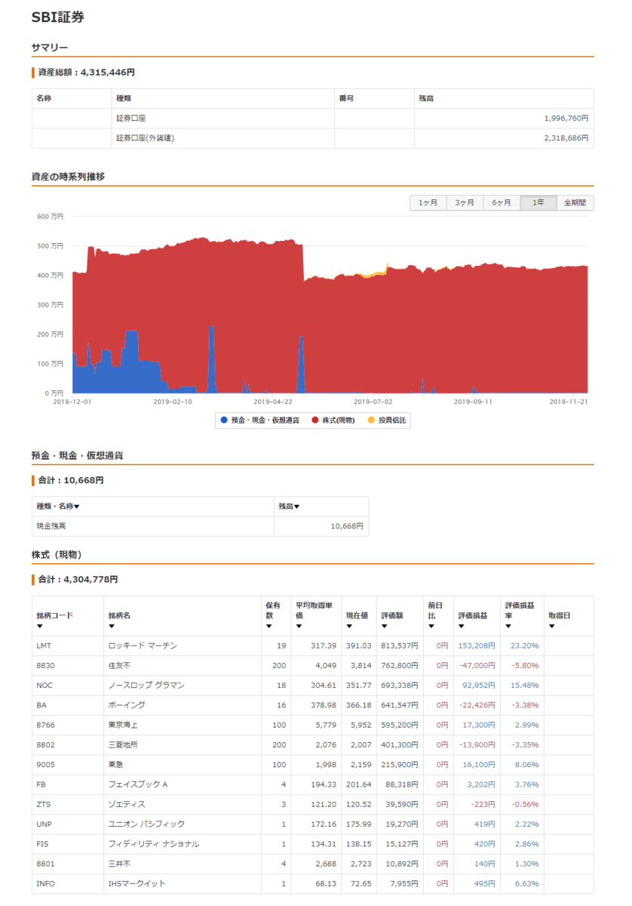The width and height of the screenshot is (632, 906).
Task: Show the 全期間 chart range
Action: coord(575,202)
